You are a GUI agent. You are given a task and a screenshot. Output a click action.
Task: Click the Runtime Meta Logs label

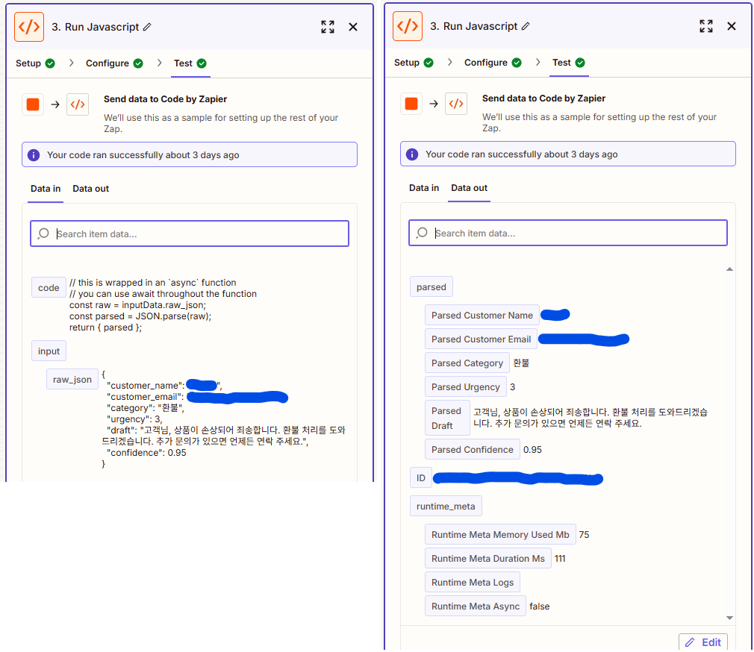click(x=473, y=583)
